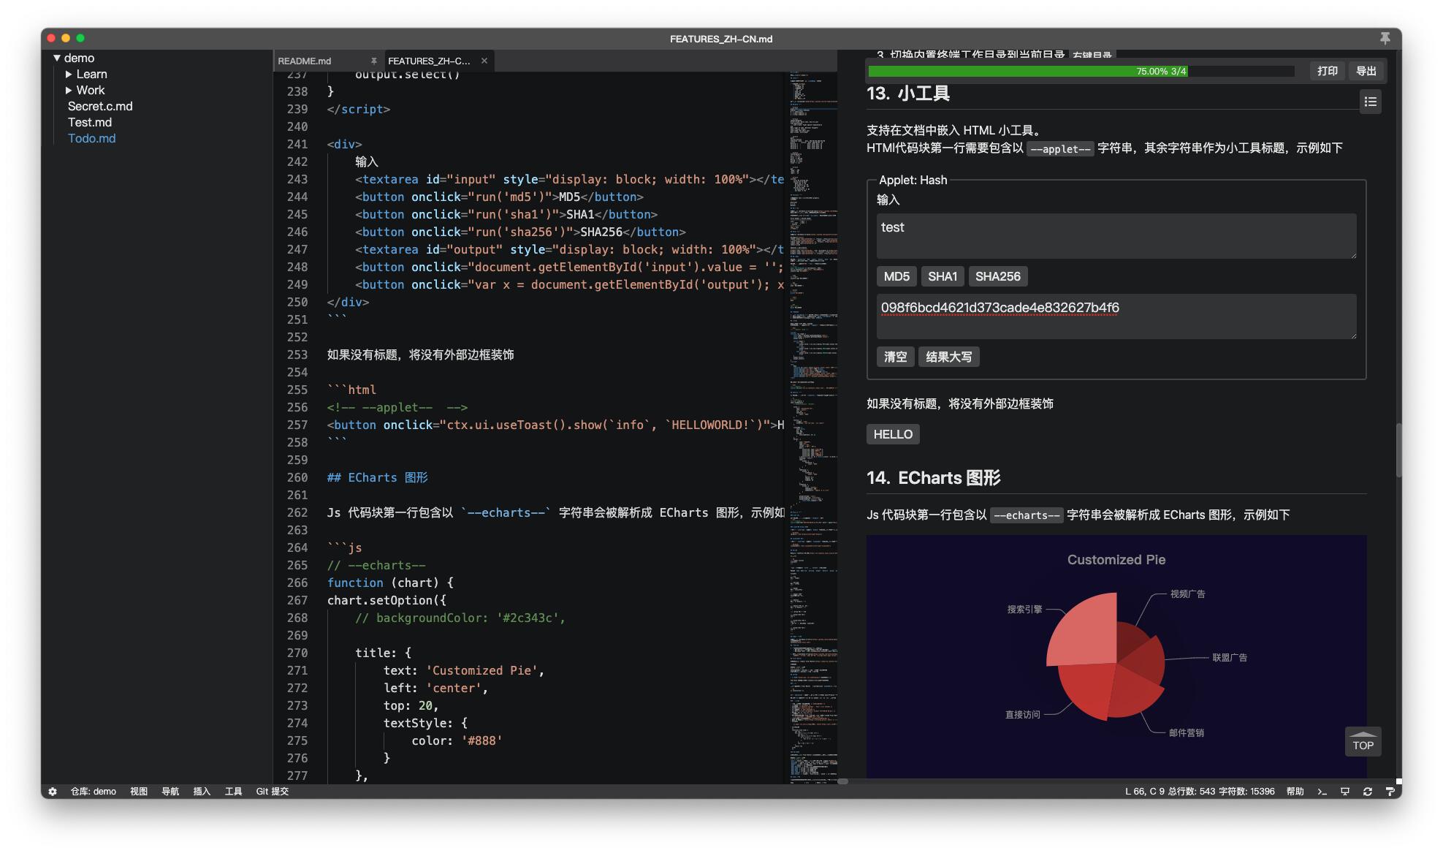Click the hash output textarea
Image resolution: width=1443 pixels, height=853 pixels.
tap(1116, 316)
